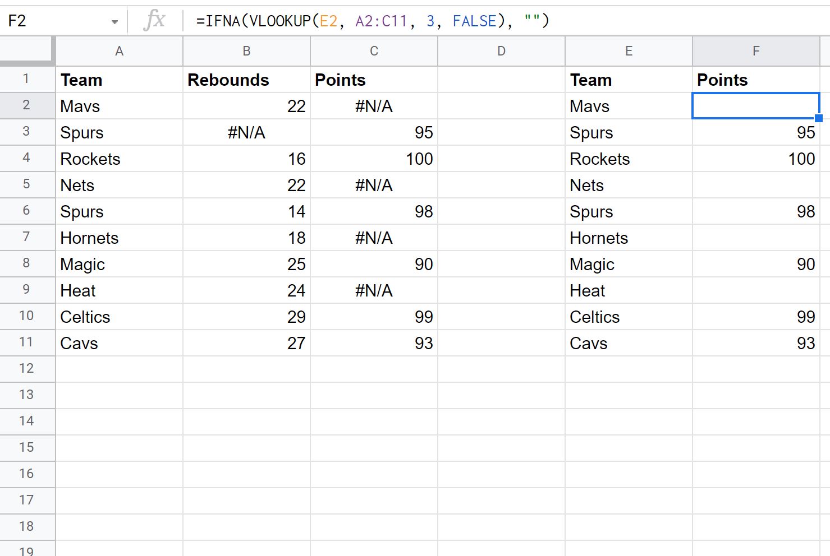Click 'Celtics' in column E
The height and width of the screenshot is (556, 830).
click(x=595, y=317)
